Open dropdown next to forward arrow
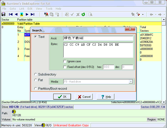This screenshot has width=167, height=128. [164, 14]
